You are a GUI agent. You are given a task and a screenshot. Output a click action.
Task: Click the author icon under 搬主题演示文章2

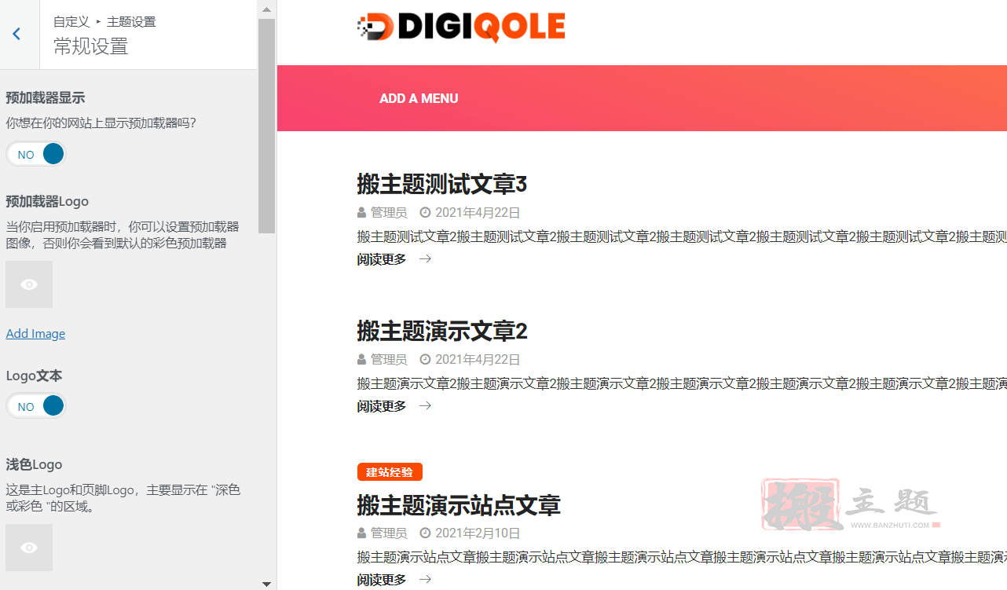pyautogui.click(x=361, y=359)
